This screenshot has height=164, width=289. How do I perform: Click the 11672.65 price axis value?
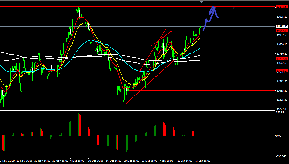(282, 63)
